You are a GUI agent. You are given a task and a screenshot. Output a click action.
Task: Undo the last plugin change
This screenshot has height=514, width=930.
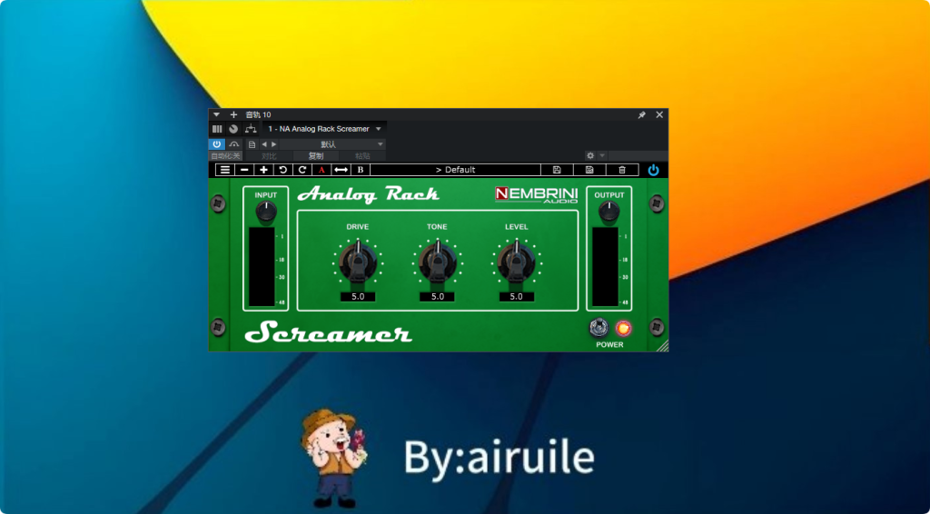coord(283,170)
